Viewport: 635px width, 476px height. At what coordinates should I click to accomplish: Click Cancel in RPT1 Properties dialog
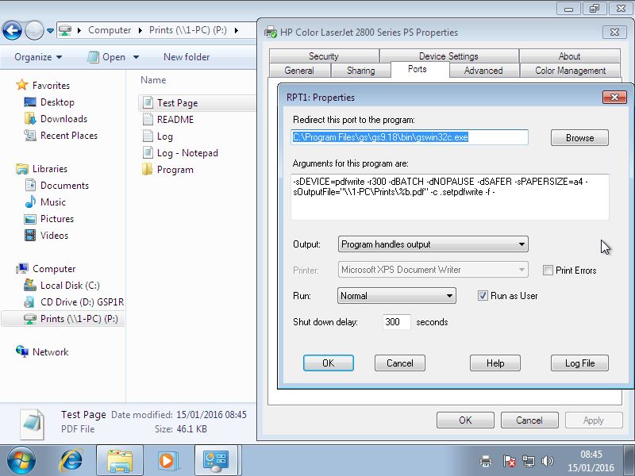[400, 363]
